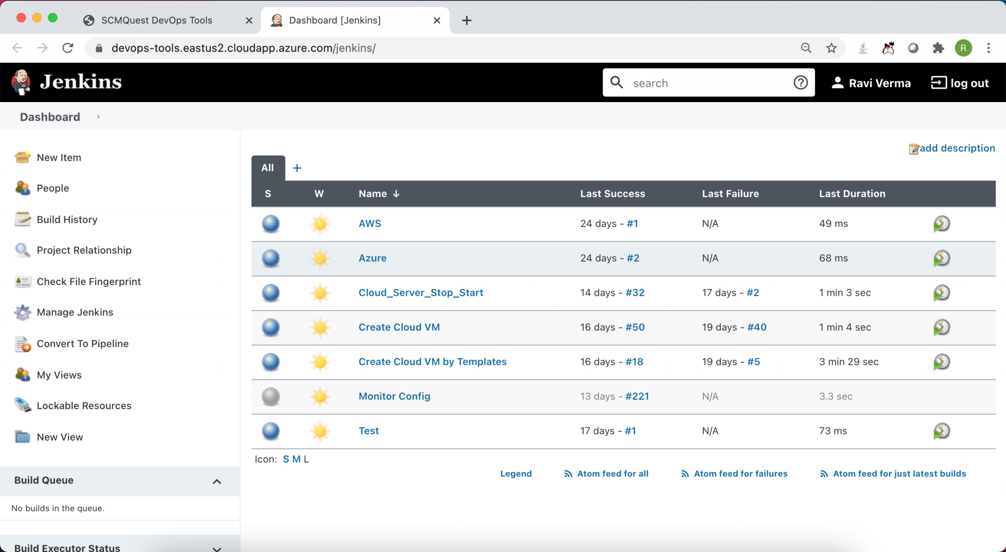The height and width of the screenshot is (552, 1006).
Task: Open Check File Fingerprint
Action: tap(88, 281)
